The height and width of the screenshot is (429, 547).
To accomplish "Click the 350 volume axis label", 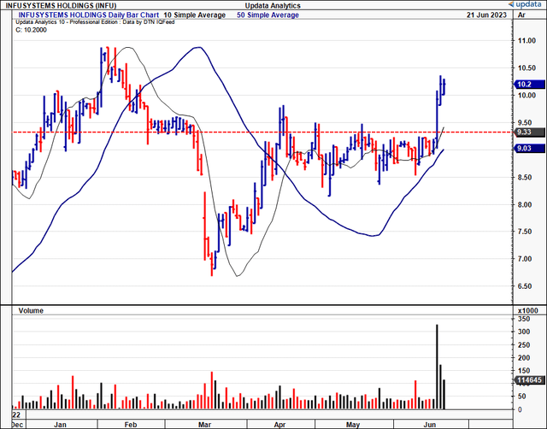I will pyautogui.click(x=524, y=319).
